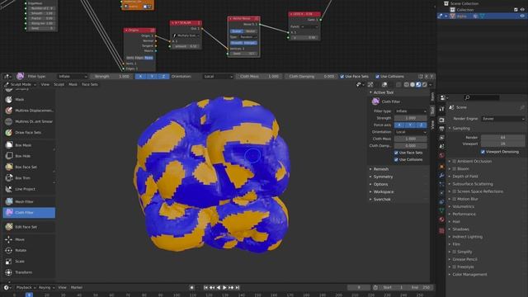Open the Modifier properties wrench icon

(x=442, y=176)
